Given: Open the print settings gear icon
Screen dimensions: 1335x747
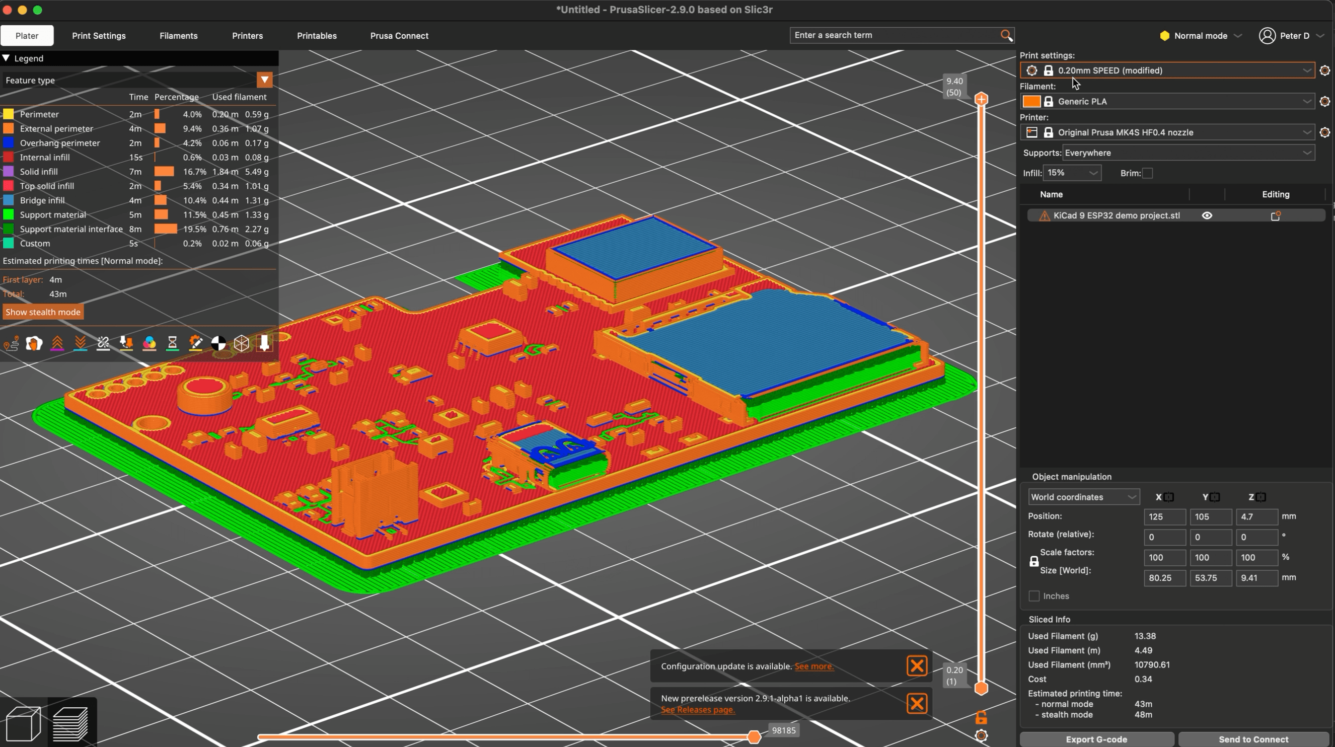Looking at the screenshot, I should [x=1324, y=70].
